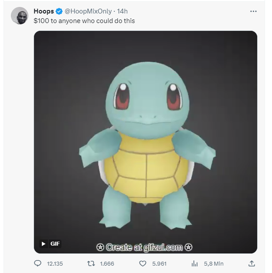Click the share upload icon
272x273 pixels.
(252, 263)
